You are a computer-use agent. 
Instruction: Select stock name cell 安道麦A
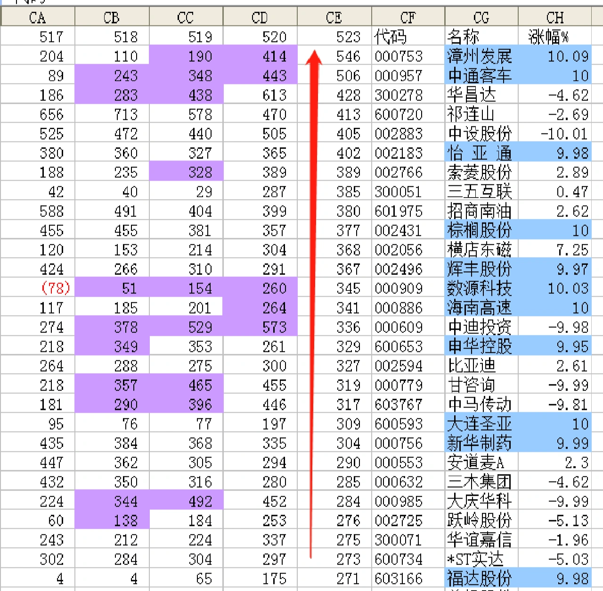coord(481,462)
